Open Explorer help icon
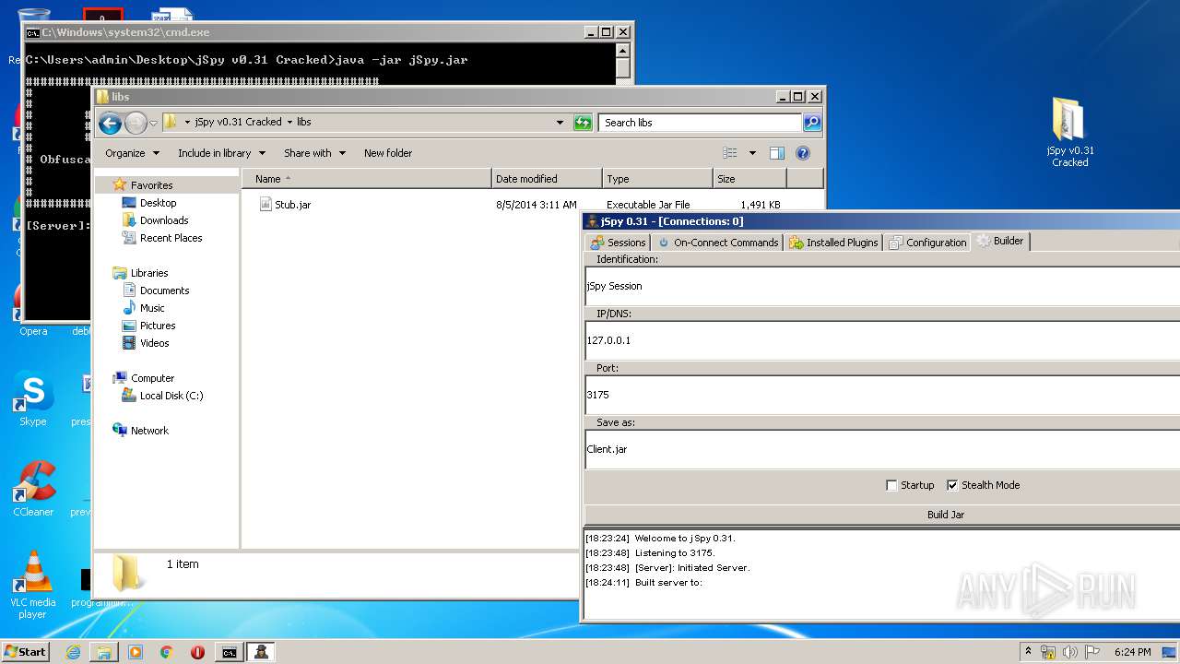Image resolution: width=1180 pixels, height=664 pixels. [803, 153]
